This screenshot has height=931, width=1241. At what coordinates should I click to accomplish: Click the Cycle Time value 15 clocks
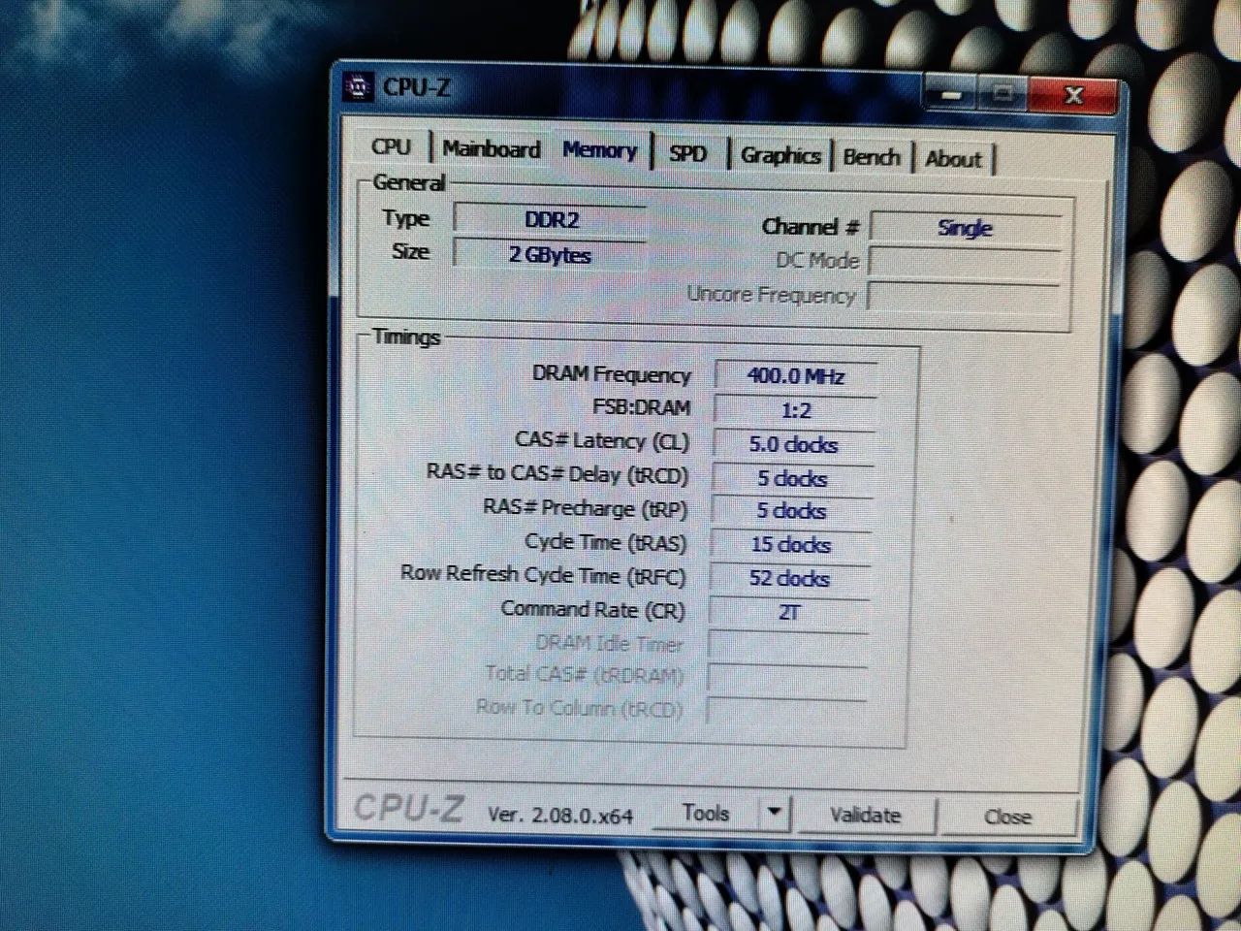tap(790, 545)
